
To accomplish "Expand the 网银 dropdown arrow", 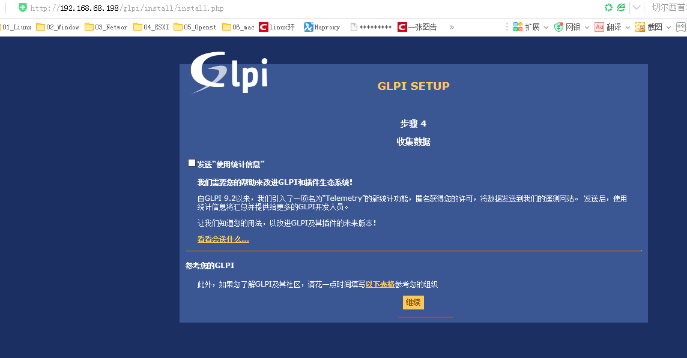I will coord(587,28).
